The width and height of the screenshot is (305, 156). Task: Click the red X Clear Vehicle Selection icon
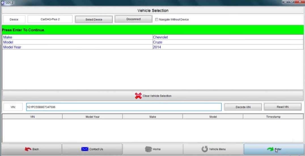point(138,96)
